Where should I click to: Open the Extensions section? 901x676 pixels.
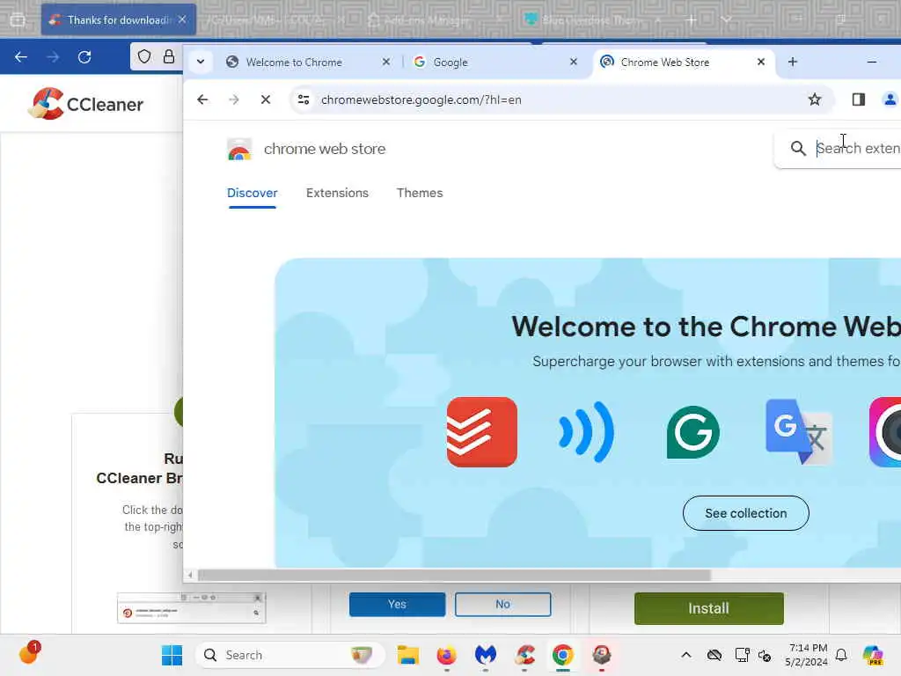tap(337, 193)
